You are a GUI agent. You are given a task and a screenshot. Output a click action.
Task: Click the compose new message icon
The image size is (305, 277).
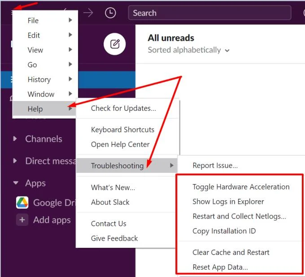[114, 44]
